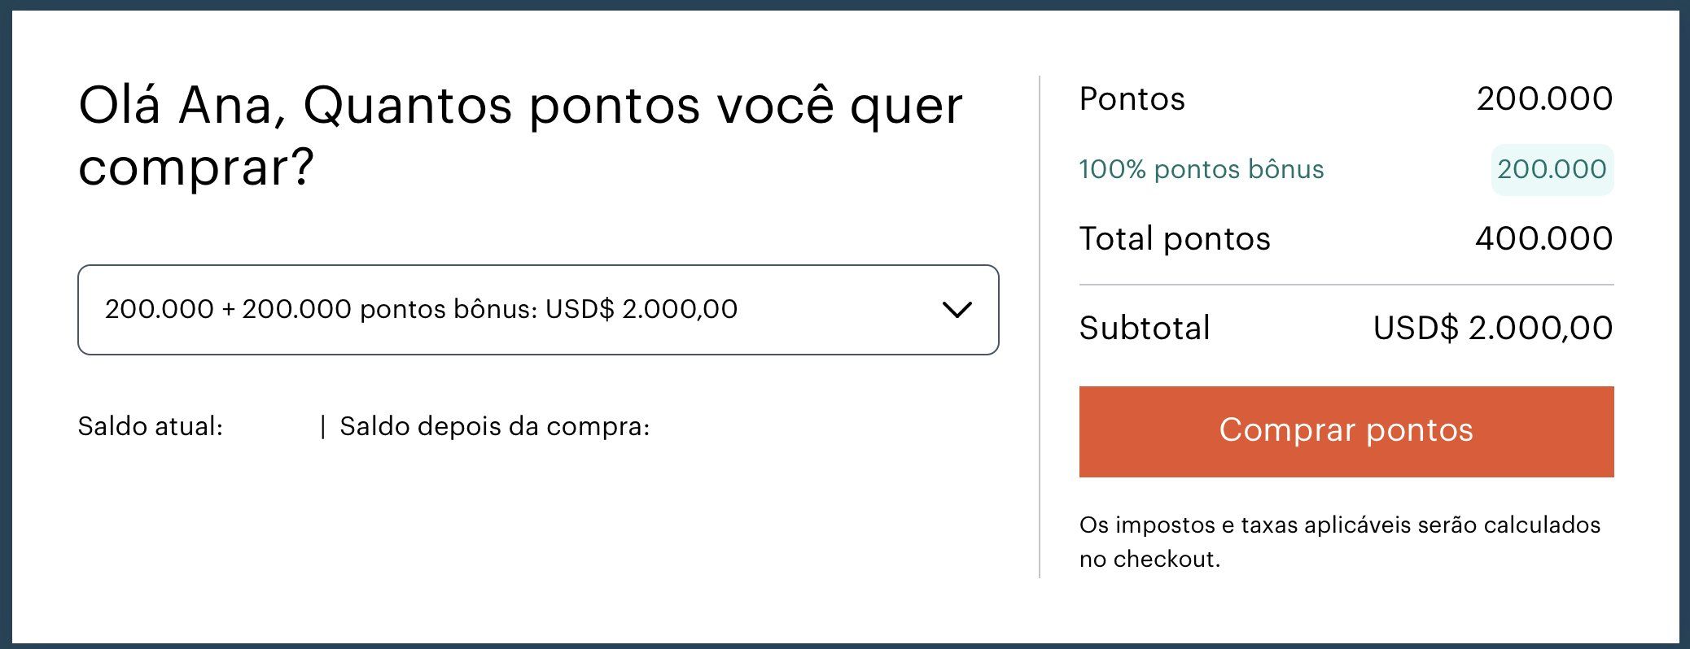The height and width of the screenshot is (649, 1690).
Task: Open the points quantity dropdown
Action: pos(538,310)
